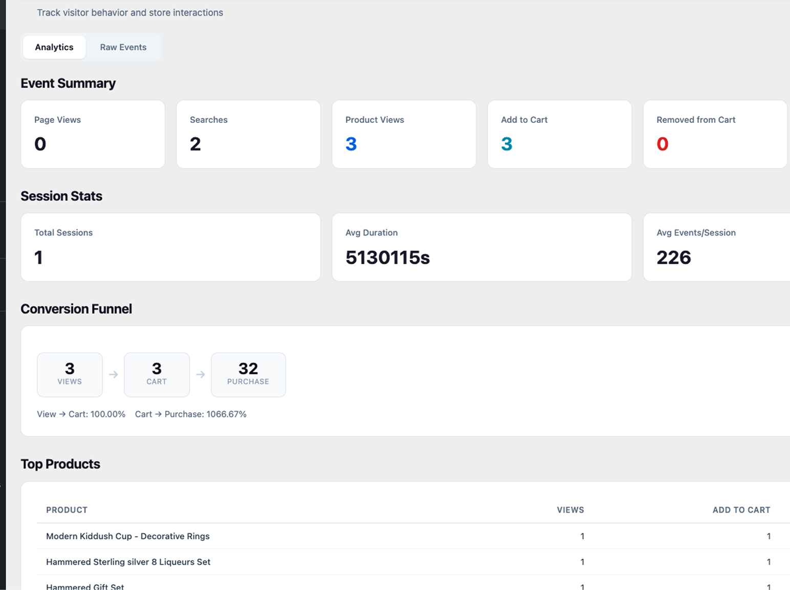
Task: Select the Avg Duration stat card
Action: point(481,247)
